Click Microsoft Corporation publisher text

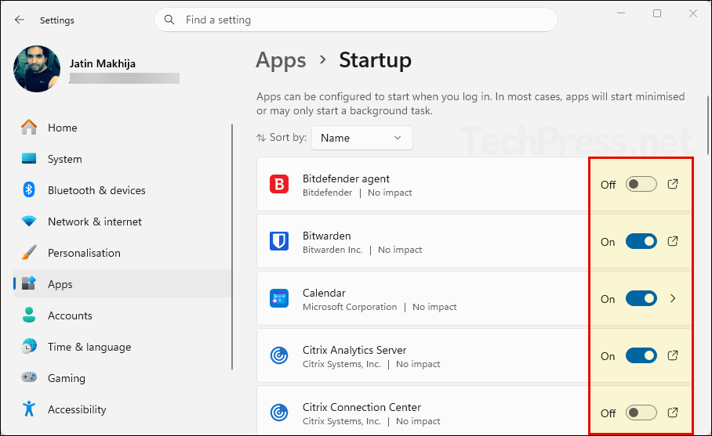(350, 307)
